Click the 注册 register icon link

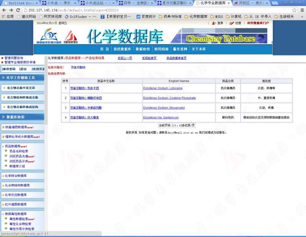coord(235,23)
